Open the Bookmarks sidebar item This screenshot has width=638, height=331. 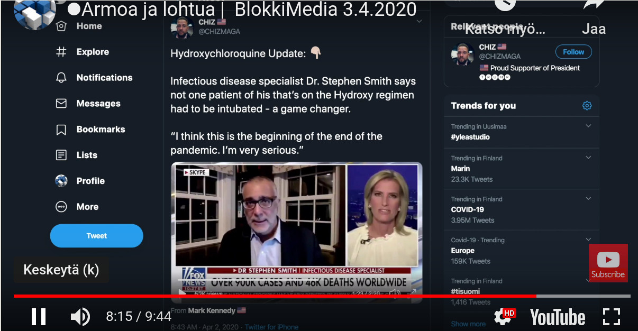(101, 130)
